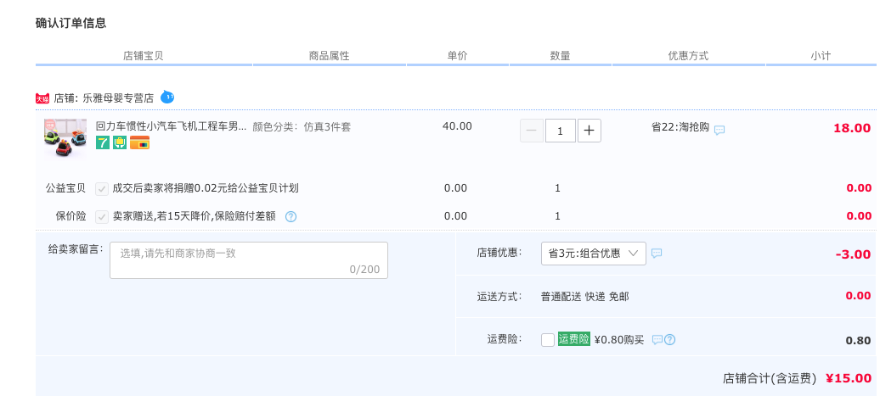Click the 0.80 freight insurance amount
Image resolution: width=880 pixels, height=396 pixels.
858,341
